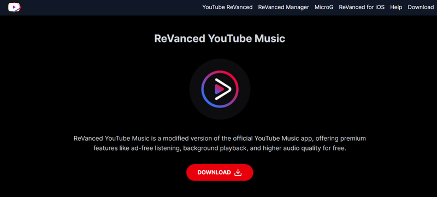This screenshot has height=197, width=437.
Task: Select Download in the top navigation
Action: pos(421,7)
